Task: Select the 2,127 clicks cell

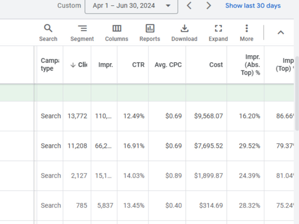Action: 77,176
